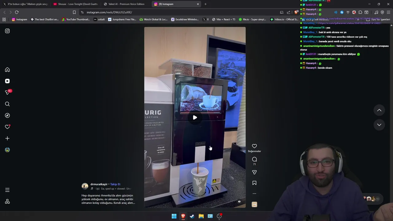Open the browser hamburger menu
Image resolution: width=393 pixels, height=221 pixels.
388,12
